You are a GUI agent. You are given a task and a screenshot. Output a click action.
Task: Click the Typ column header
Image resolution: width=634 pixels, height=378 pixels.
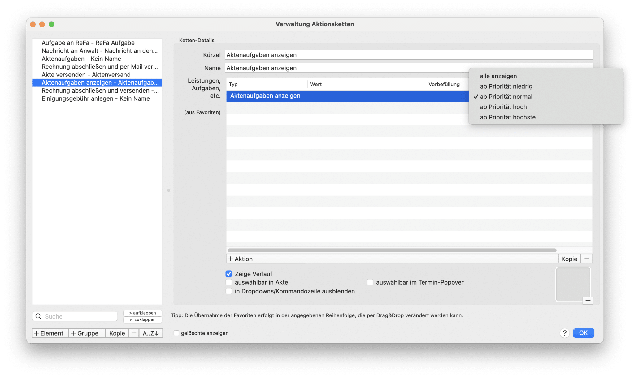point(267,84)
